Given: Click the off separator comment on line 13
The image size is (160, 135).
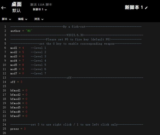Looking at the screenshot, I should [77, 78].
